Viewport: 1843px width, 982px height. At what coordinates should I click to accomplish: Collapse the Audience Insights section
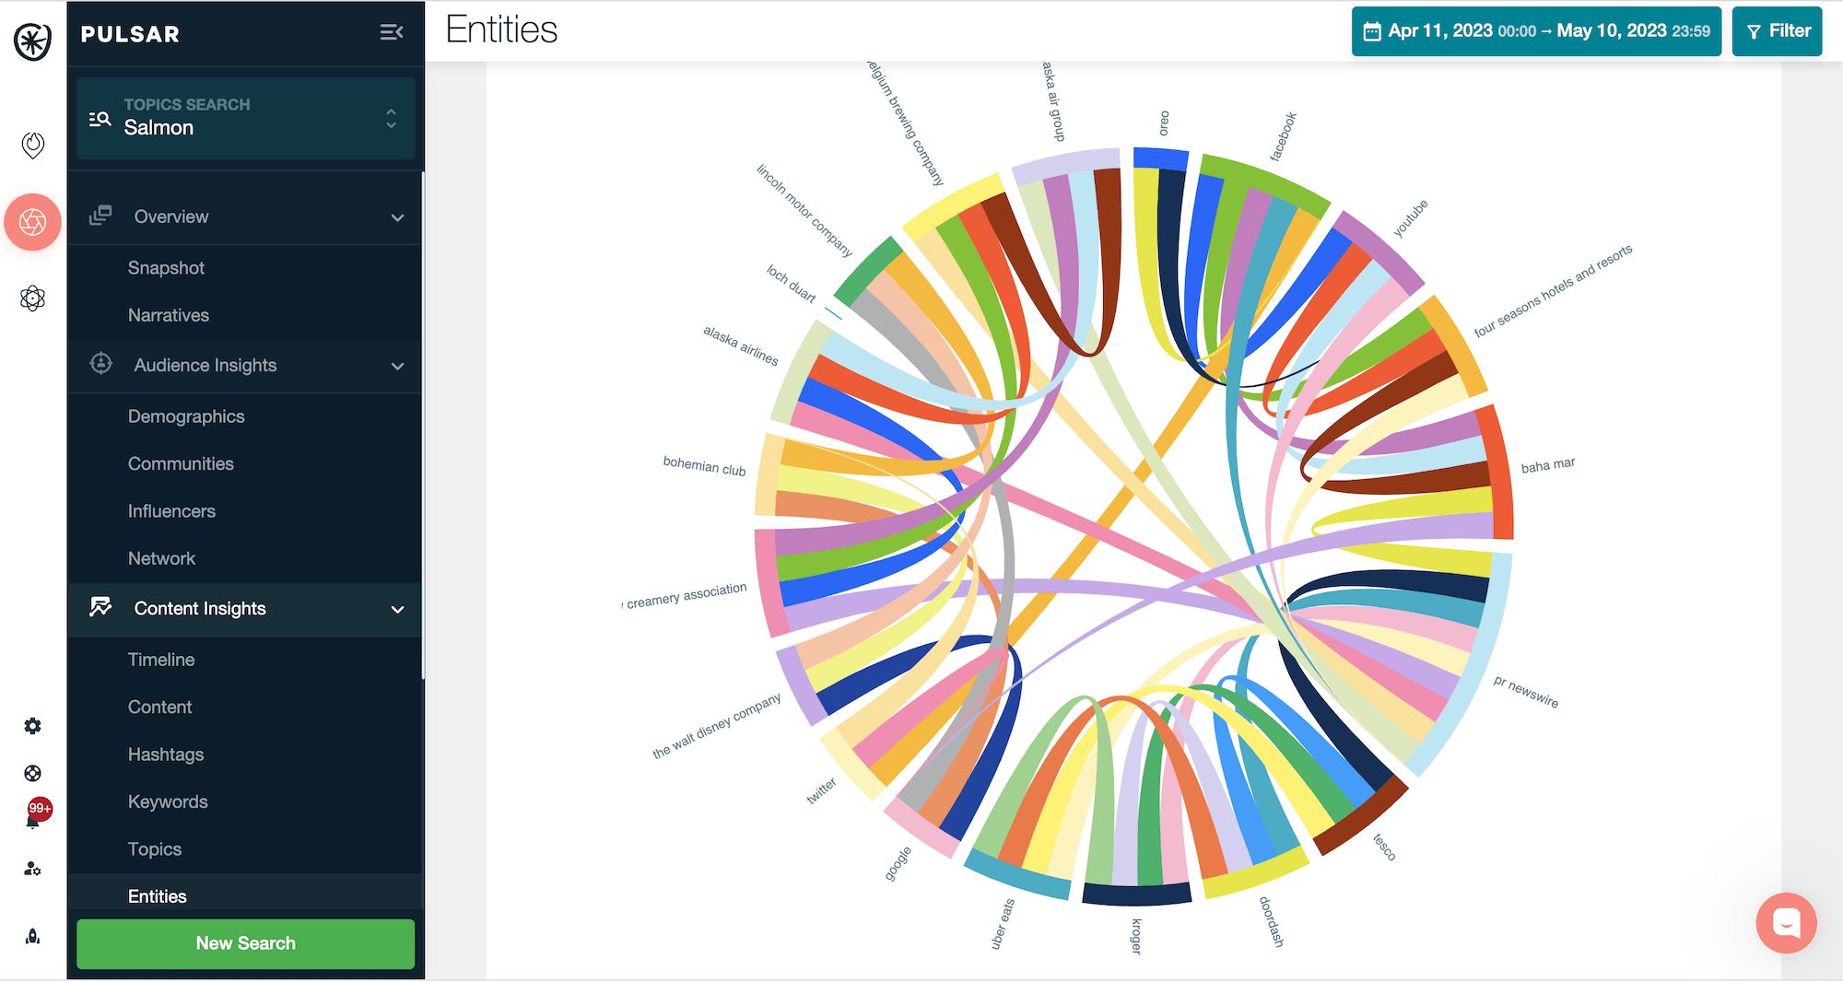(x=397, y=366)
